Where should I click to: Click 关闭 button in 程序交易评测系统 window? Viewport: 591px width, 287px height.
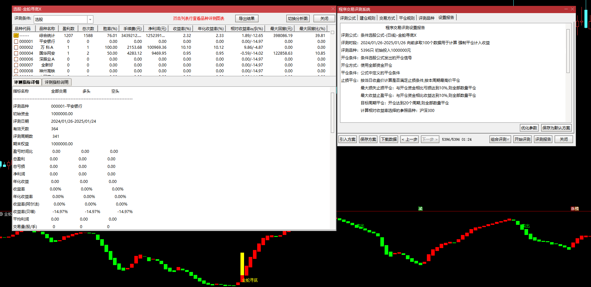click(x=564, y=139)
